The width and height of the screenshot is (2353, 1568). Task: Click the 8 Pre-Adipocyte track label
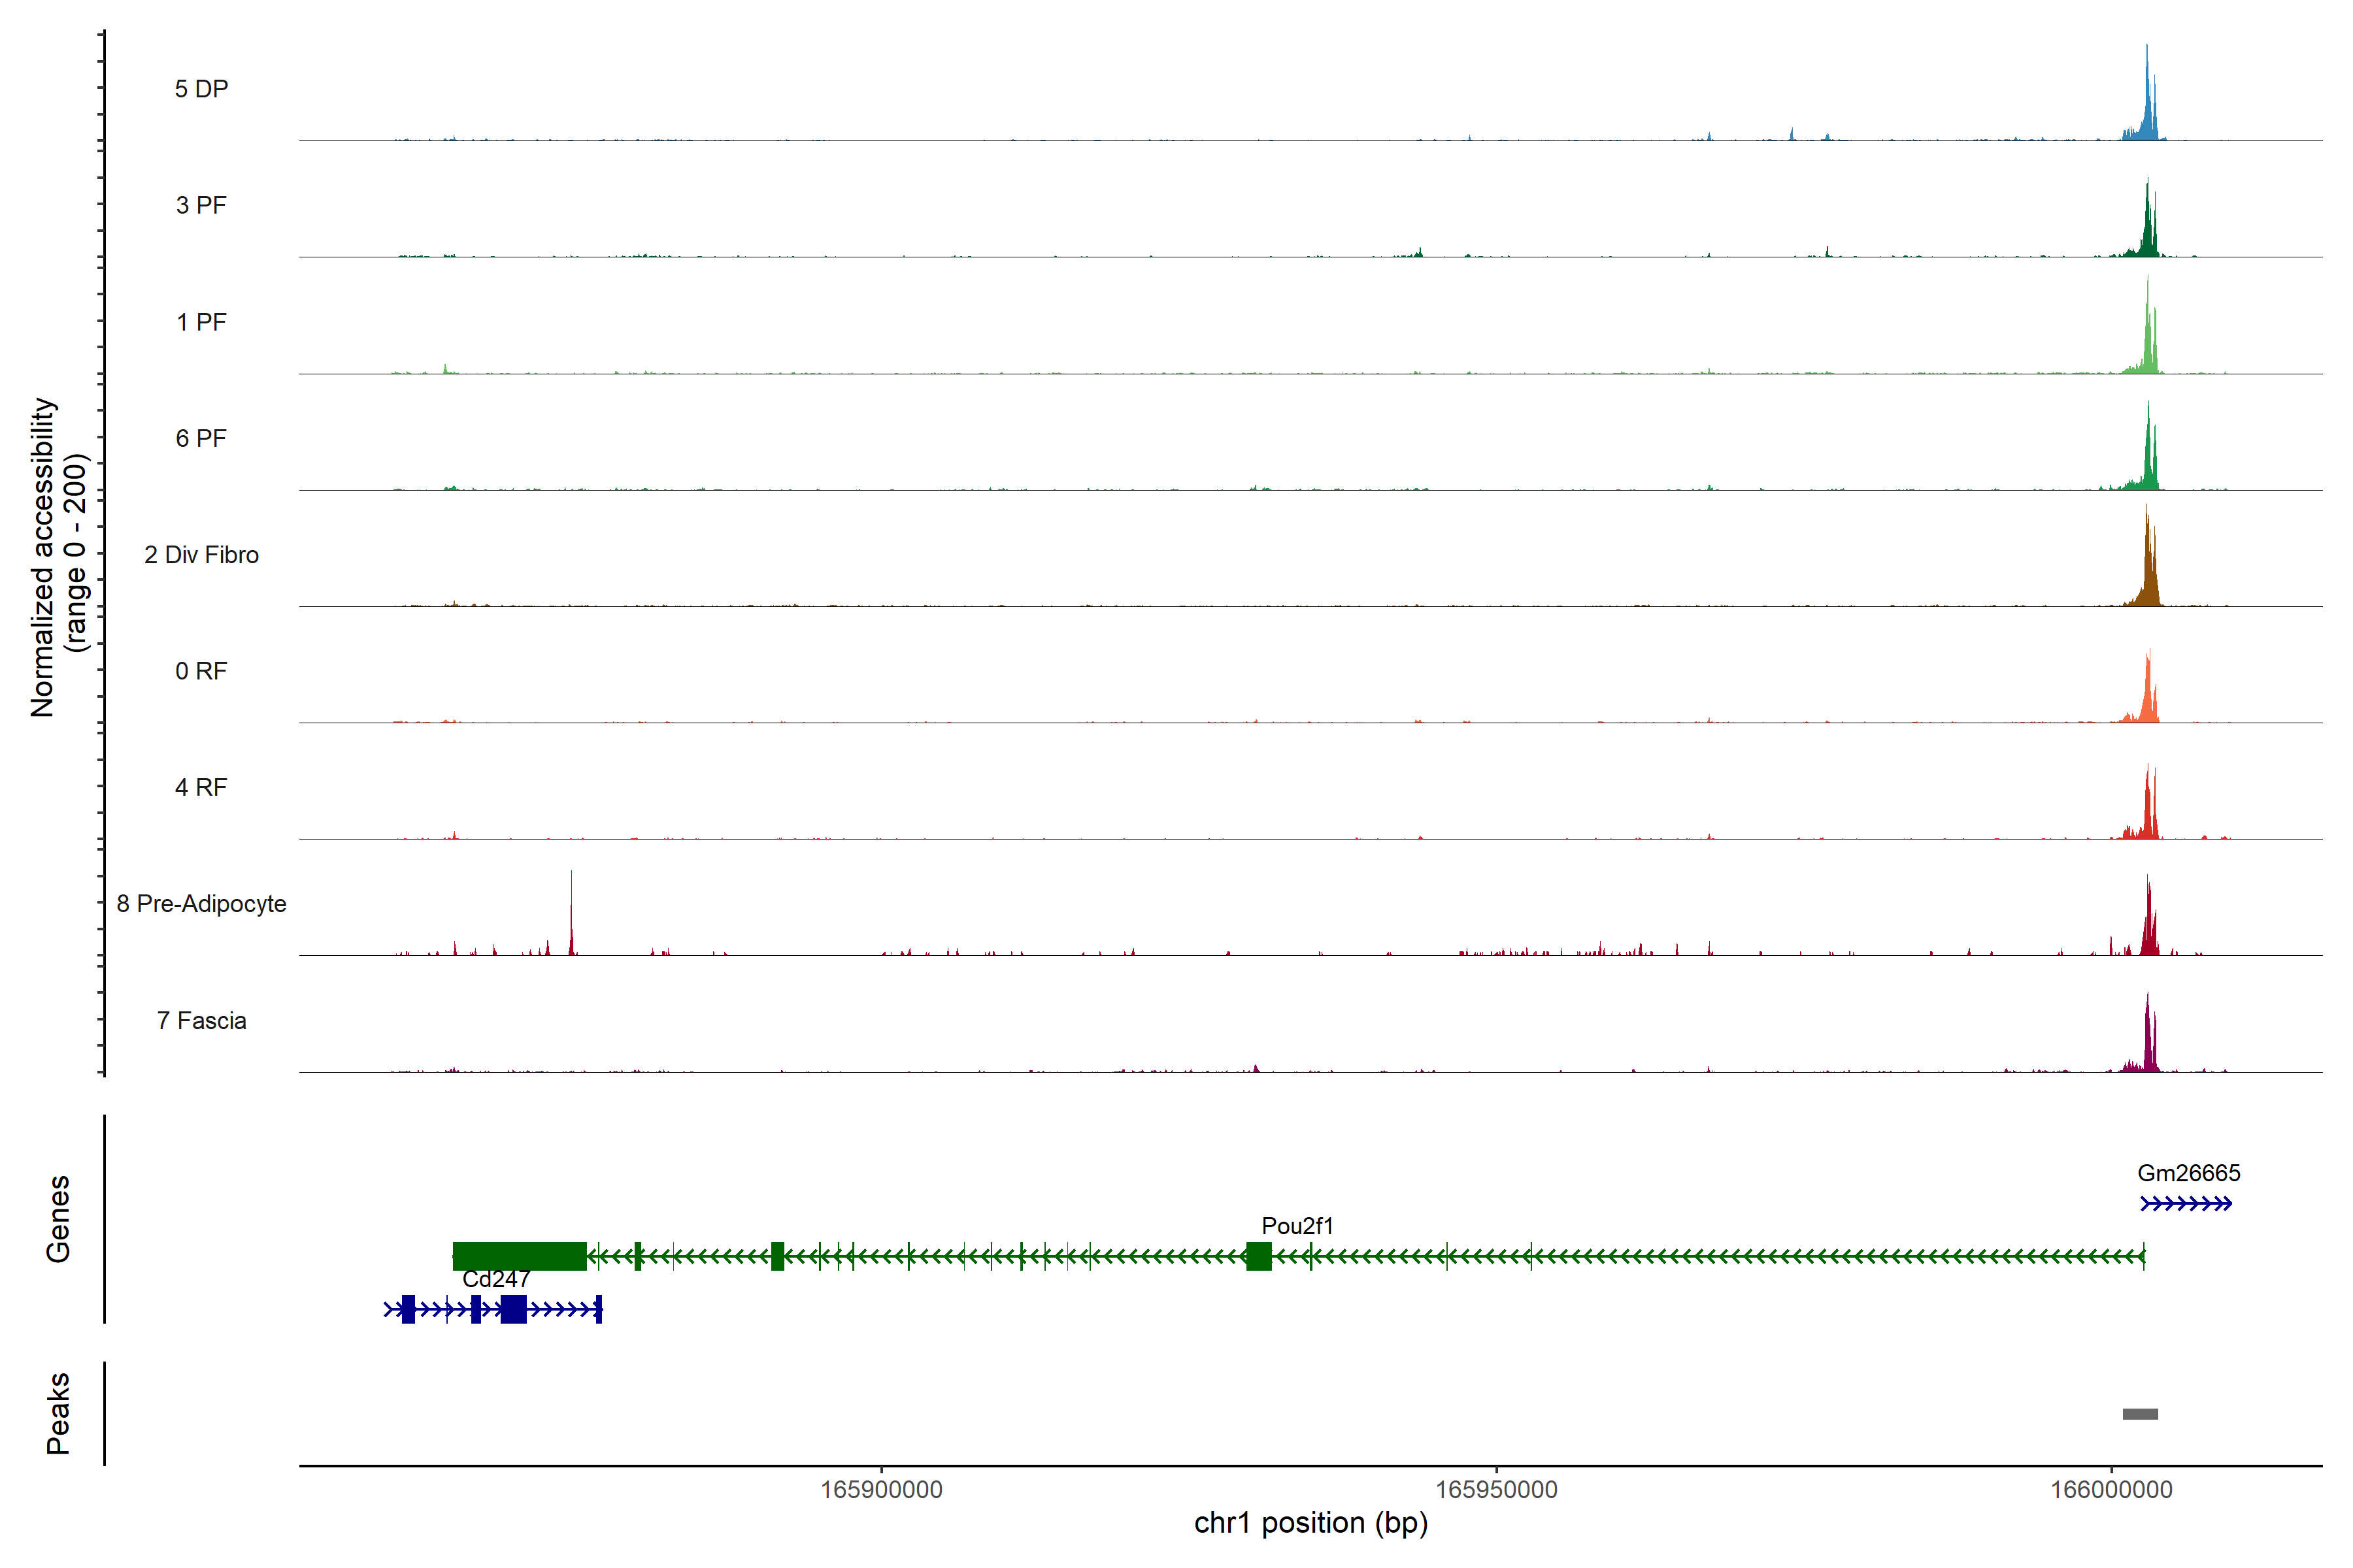pos(201,904)
